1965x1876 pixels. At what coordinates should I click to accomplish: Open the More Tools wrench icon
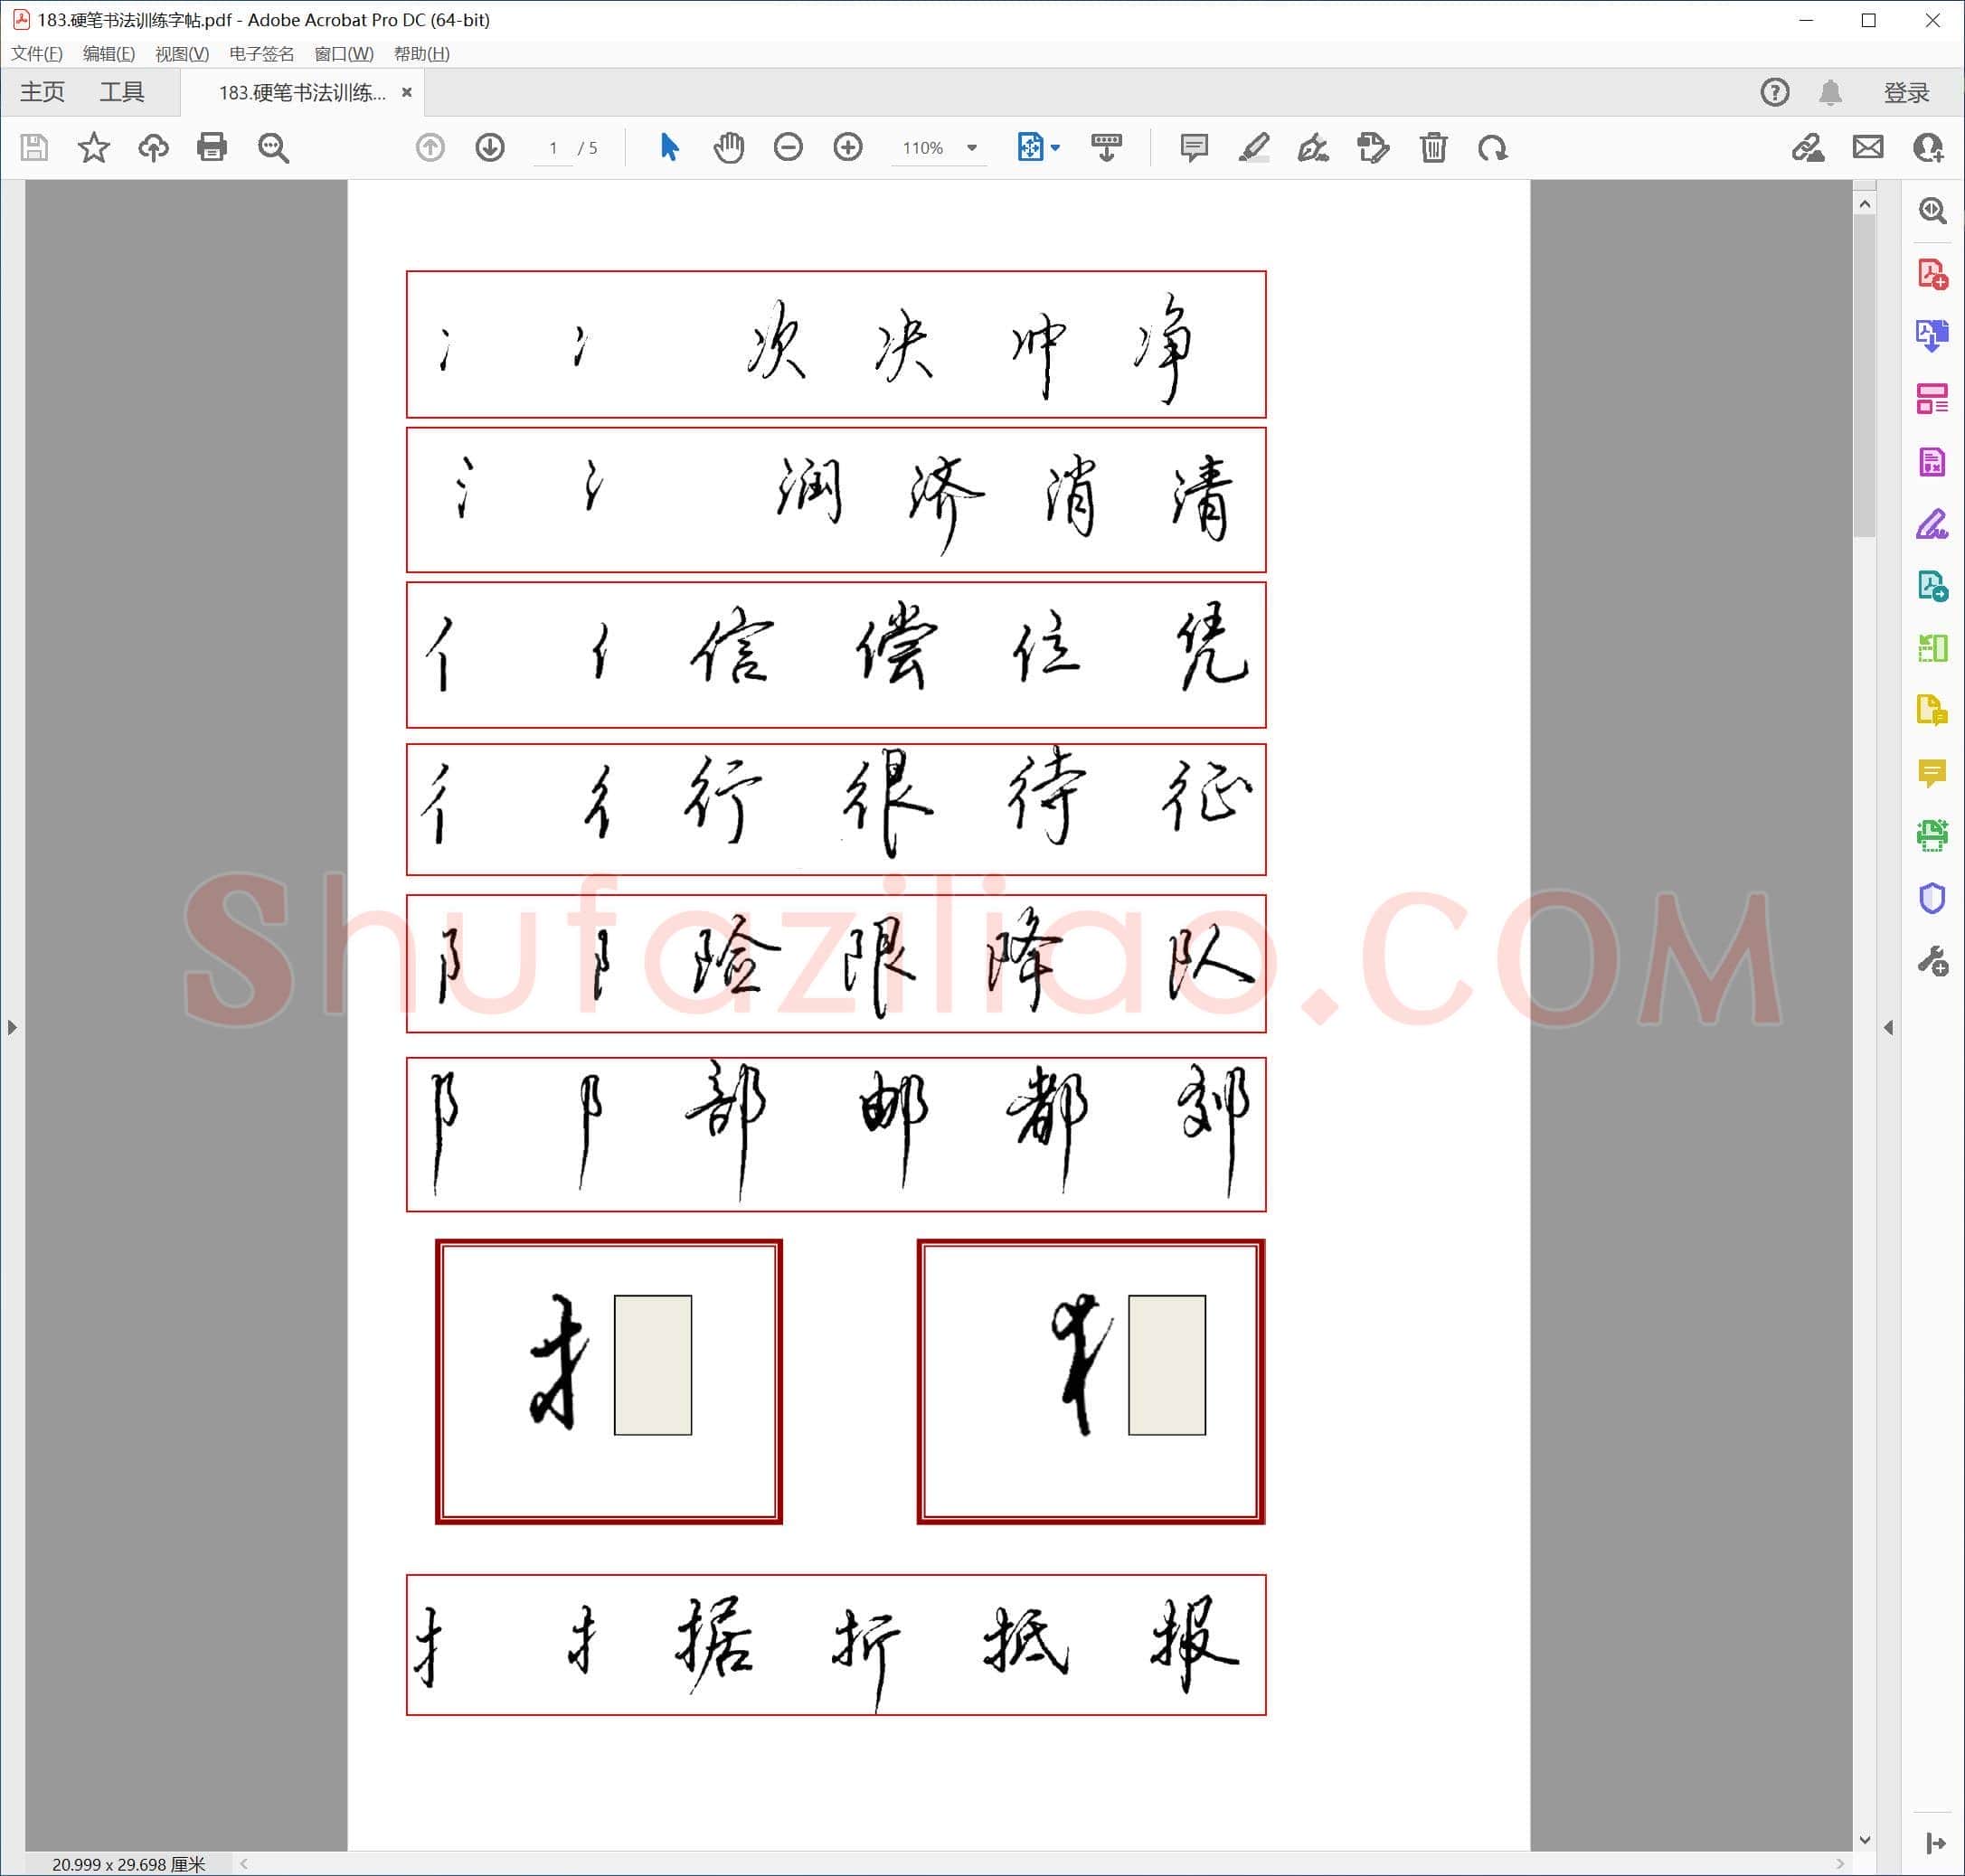coord(1932,961)
